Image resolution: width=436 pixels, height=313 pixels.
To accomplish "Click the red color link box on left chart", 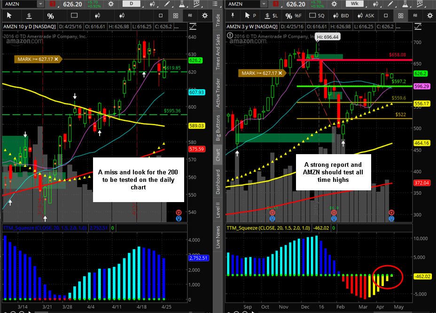I will click(x=52, y=4).
